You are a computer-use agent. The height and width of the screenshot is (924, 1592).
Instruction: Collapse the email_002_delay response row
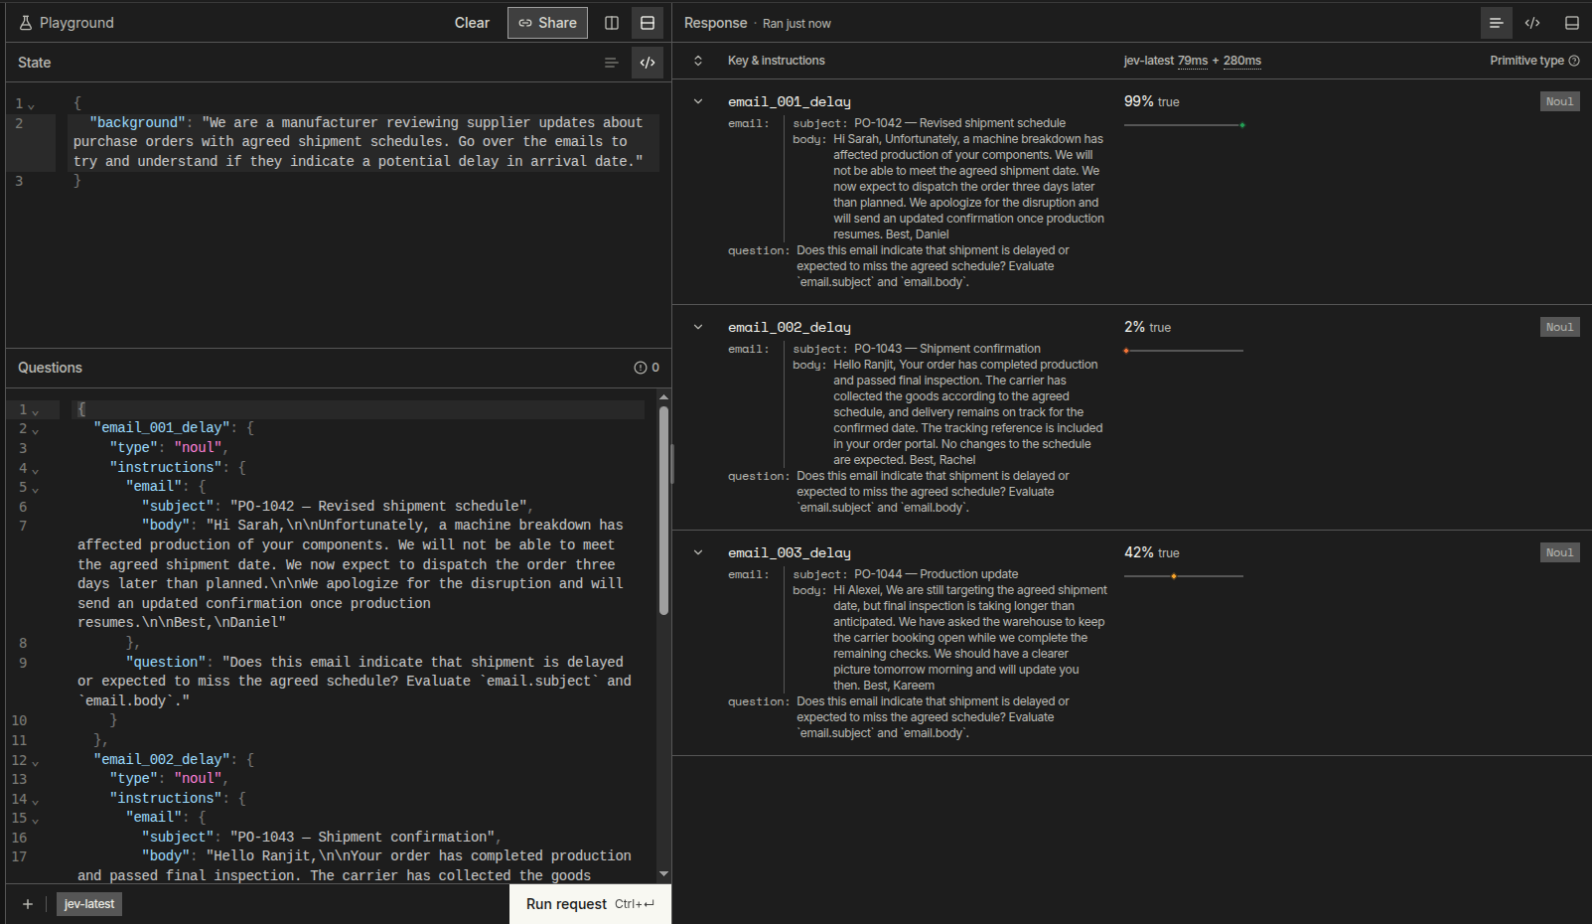[x=698, y=327]
